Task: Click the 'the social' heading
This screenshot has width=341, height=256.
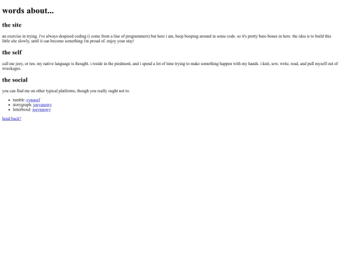Action: pos(15,80)
